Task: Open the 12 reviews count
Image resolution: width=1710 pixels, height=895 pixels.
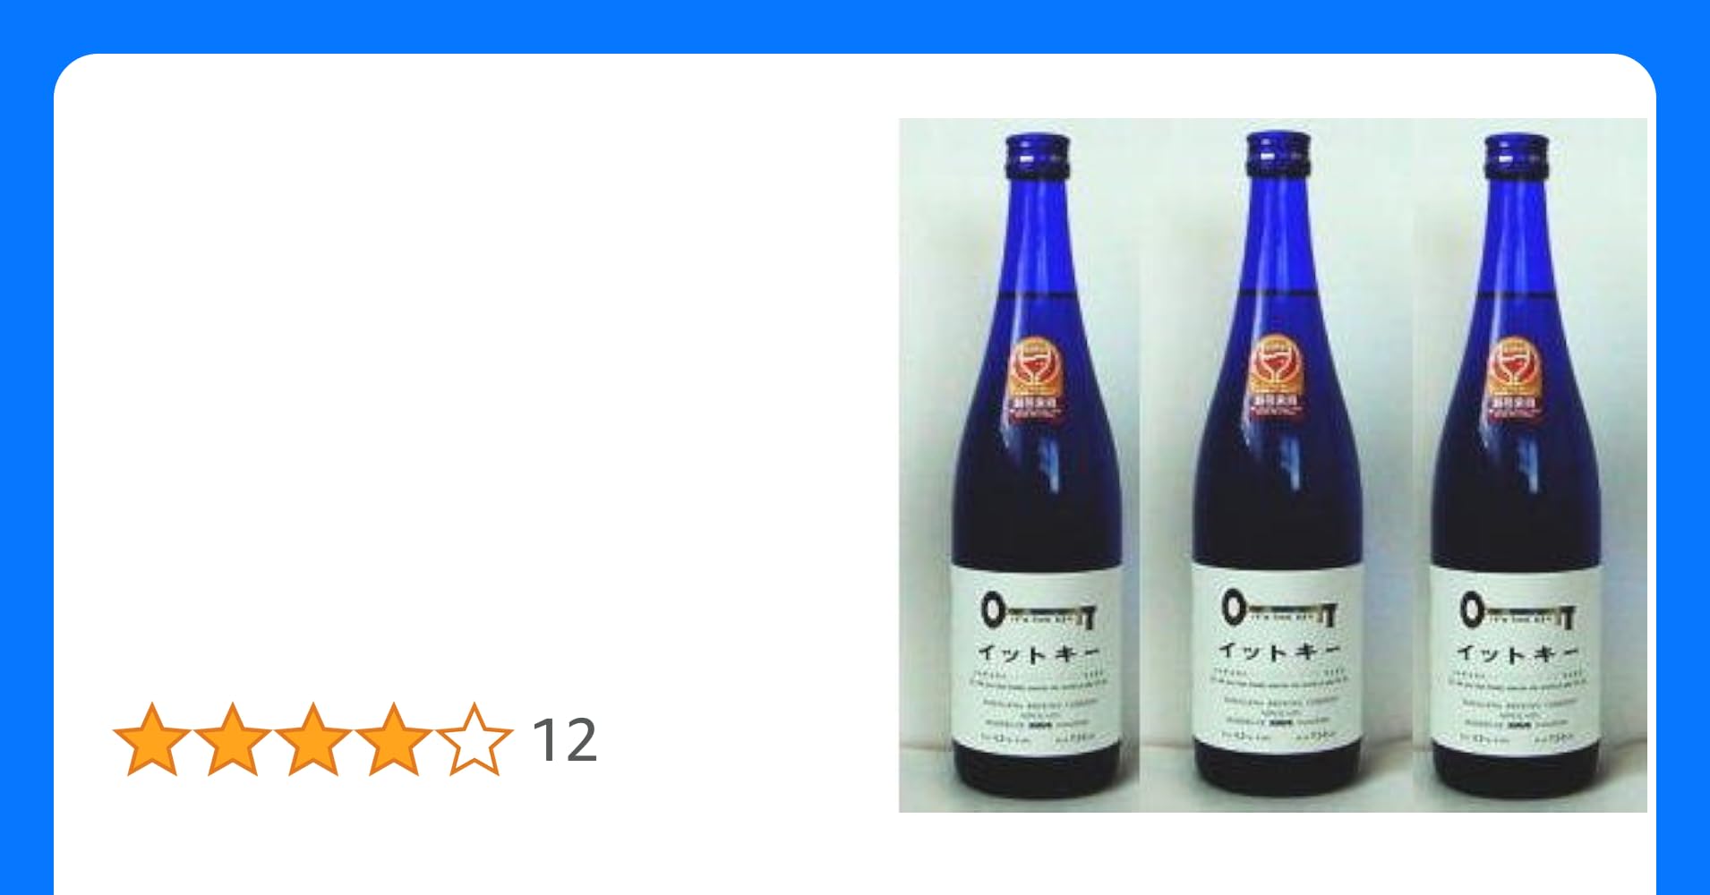Action: 564,740
